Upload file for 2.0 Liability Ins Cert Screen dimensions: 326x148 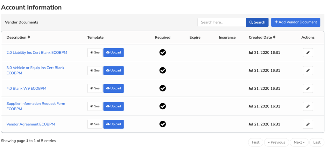click(114, 53)
